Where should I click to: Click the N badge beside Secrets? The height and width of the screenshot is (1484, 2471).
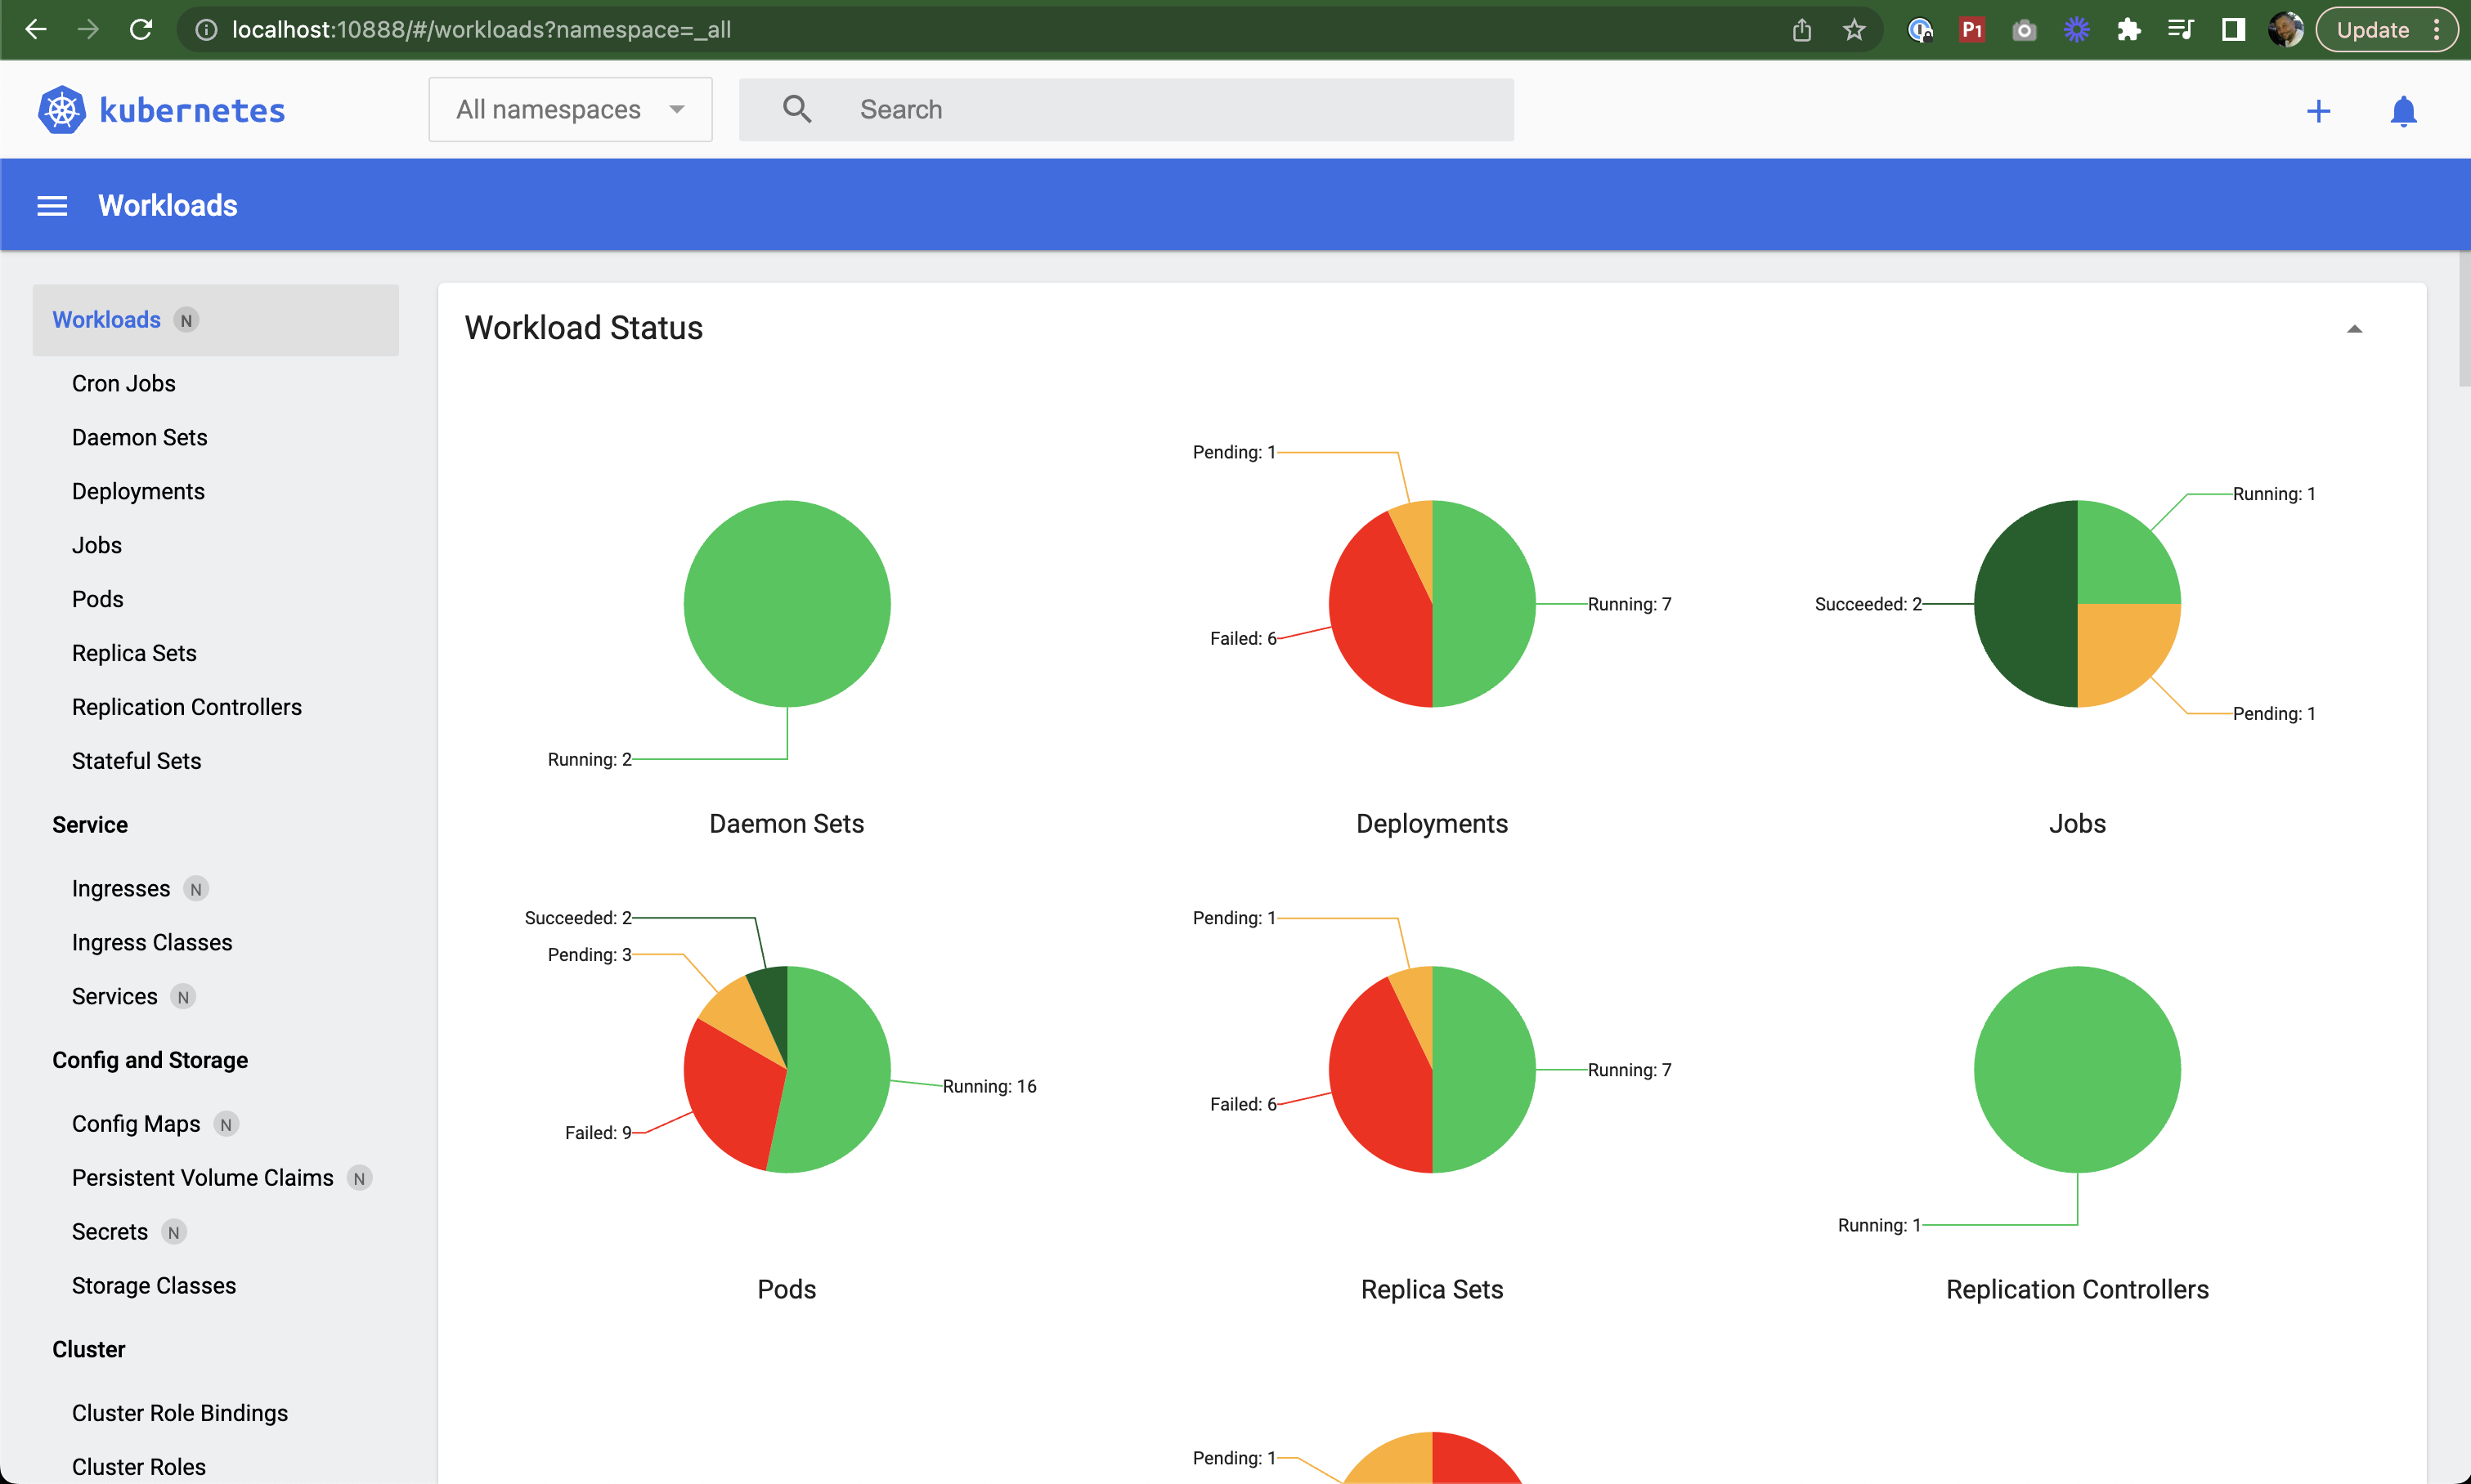click(174, 1232)
